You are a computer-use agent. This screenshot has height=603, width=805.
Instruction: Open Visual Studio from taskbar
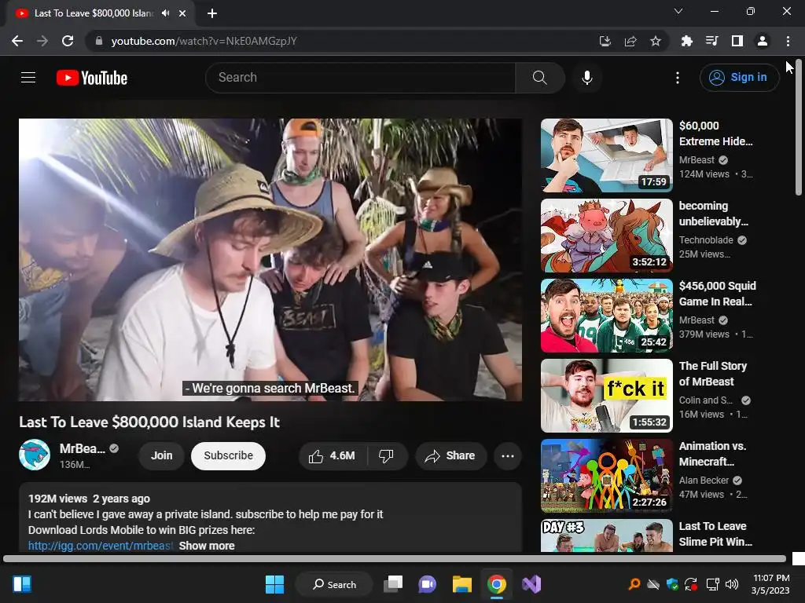(531, 584)
